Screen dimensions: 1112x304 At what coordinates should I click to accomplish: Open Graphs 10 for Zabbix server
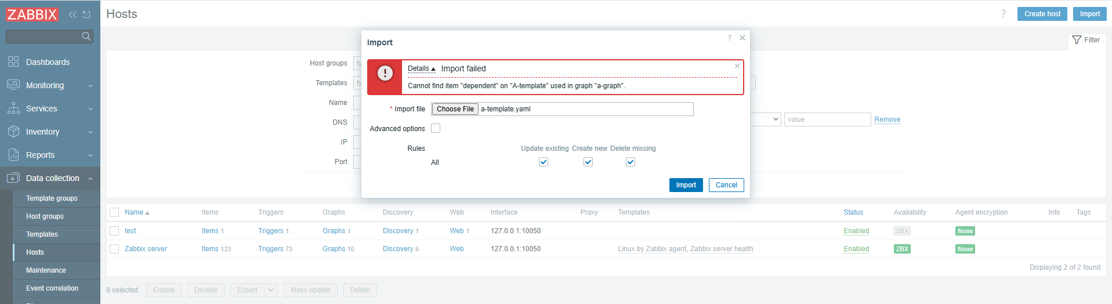[334, 249]
